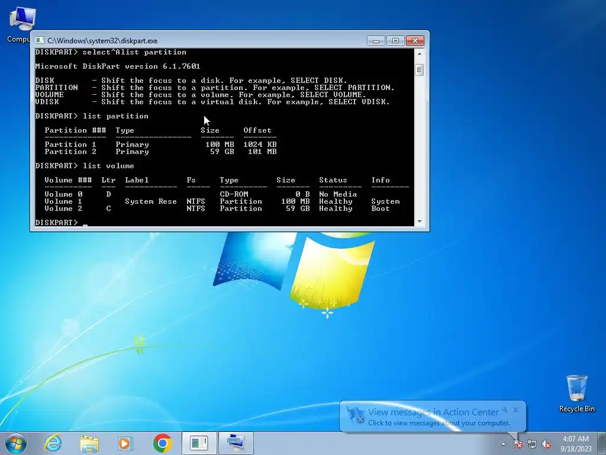Click the Action Center flag tray icon

point(517,444)
